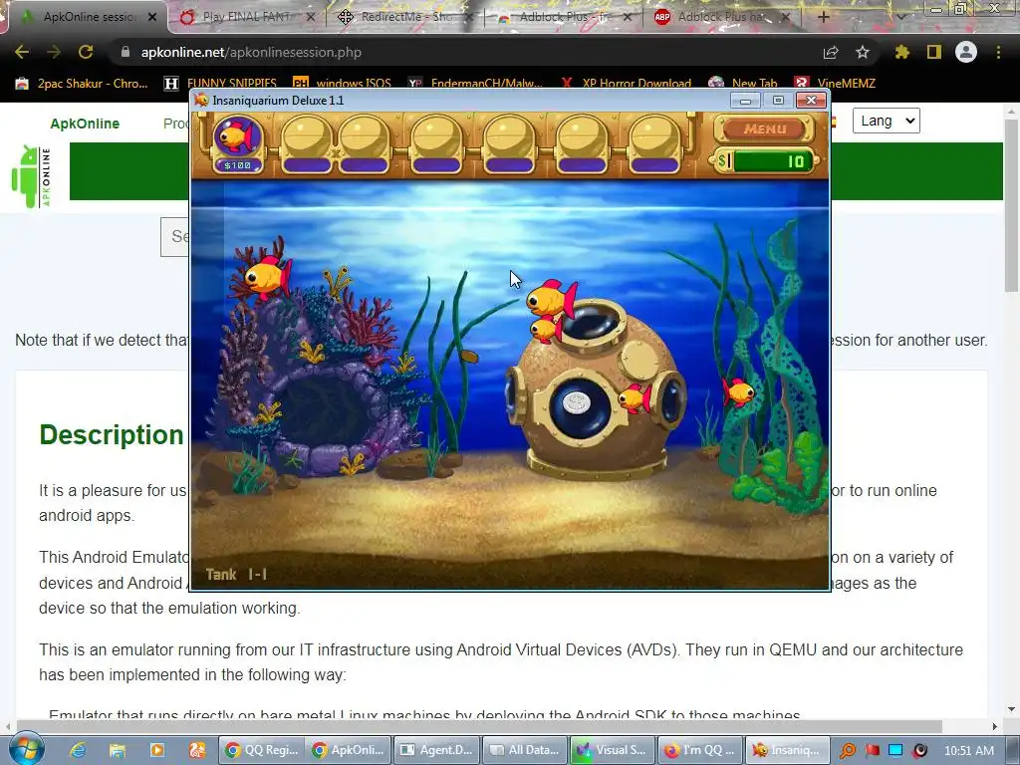Image resolution: width=1020 pixels, height=765 pixels.
Task: Open the Windows Start menu
Action: coord(26,749)
